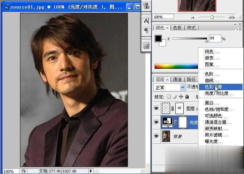Click the K percentage value field

215,39
